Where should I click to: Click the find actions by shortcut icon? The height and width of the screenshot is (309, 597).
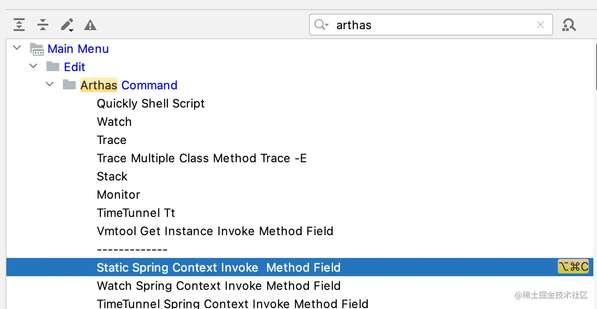click(569, 25)
